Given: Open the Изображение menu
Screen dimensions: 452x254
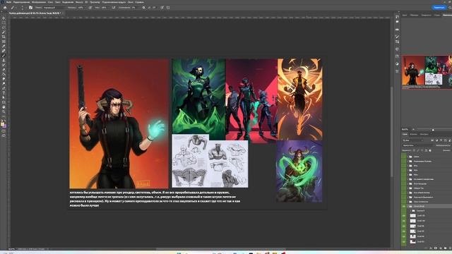Looking at the screenshot, I should pyautogui.click(x=39, y=2).
